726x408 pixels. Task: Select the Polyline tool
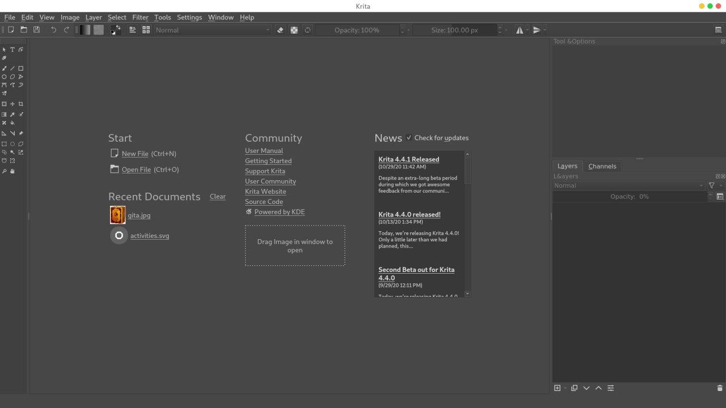tap(21, 76)
